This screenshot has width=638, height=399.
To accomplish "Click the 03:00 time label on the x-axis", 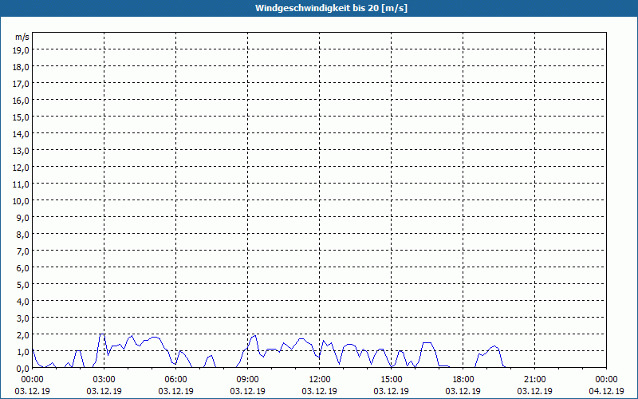I will tap(104, 380).
